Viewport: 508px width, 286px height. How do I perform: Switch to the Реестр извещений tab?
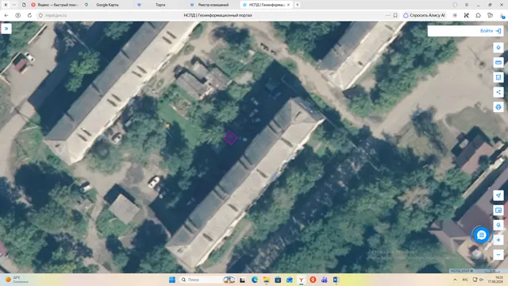(213, 5)
